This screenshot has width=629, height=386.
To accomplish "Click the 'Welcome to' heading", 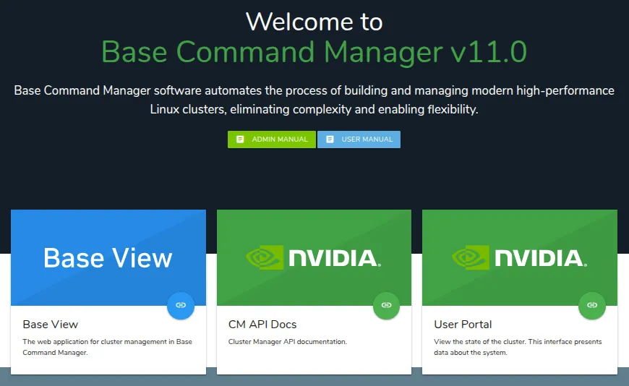I will point(314,21).
